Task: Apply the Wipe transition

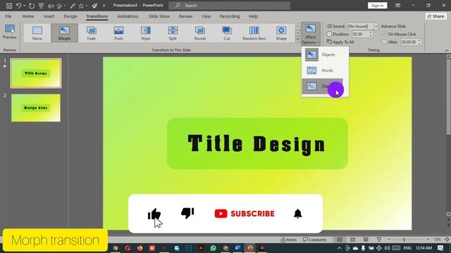Action: point(146,33)
